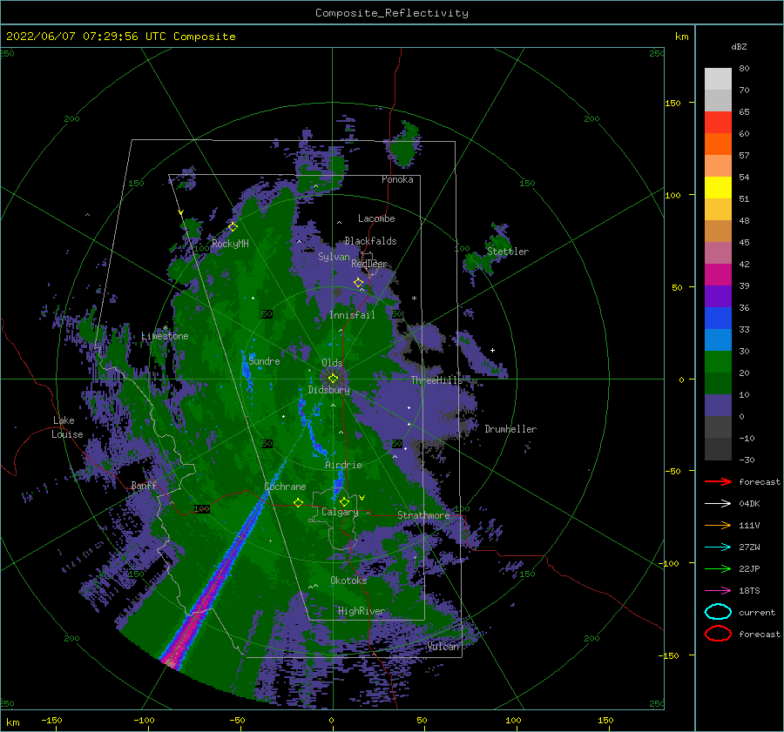Screen dimensions: 784x732
Task: Click the Innisfail city label
Action: pyautogui.click(x=352, y=315)
